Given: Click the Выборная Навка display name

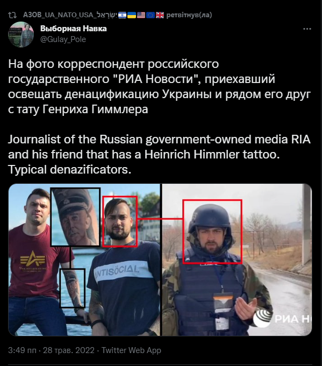Looking at the screenshot, I should tap(73, 29).
